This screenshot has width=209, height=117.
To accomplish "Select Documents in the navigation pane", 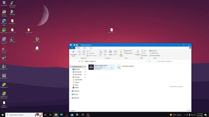I will 78,74.
